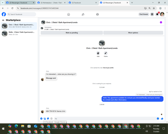Go back from Marketplace using the arrow
The image size is (168, 134).
pyautogui.click(x=3, y=20)
